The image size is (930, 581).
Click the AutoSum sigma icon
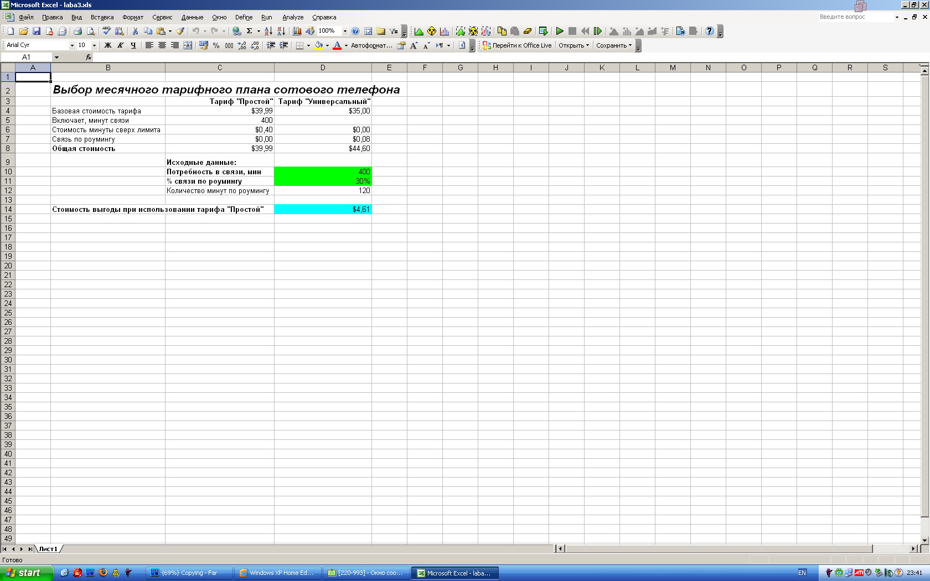250,32
